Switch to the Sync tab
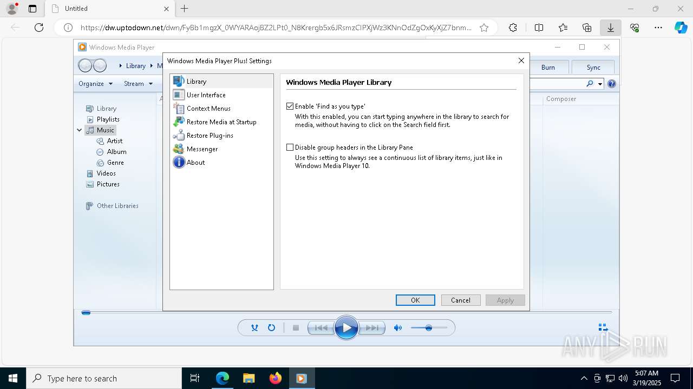Screen dimensions: 693x389 coord(593,67)
